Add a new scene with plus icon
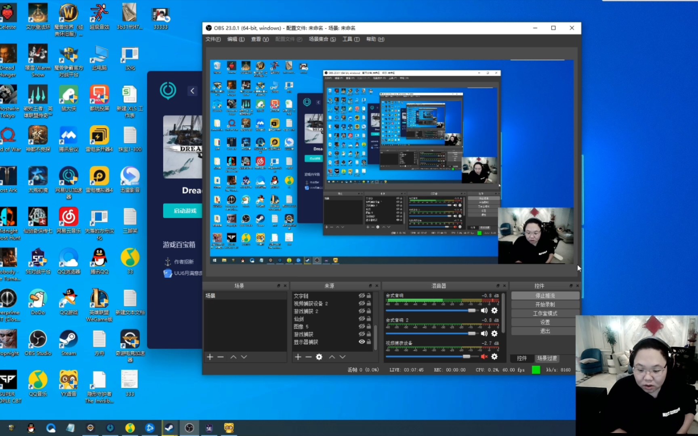Image resolution: width=698 pixels, height=436 pixels. click(x=210, y=357)
